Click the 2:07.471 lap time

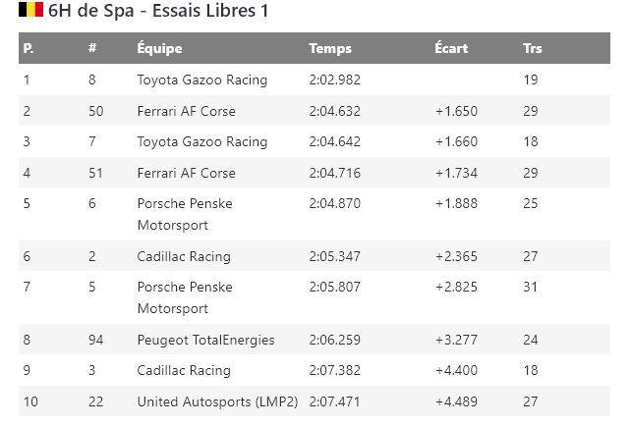point(329,401)
